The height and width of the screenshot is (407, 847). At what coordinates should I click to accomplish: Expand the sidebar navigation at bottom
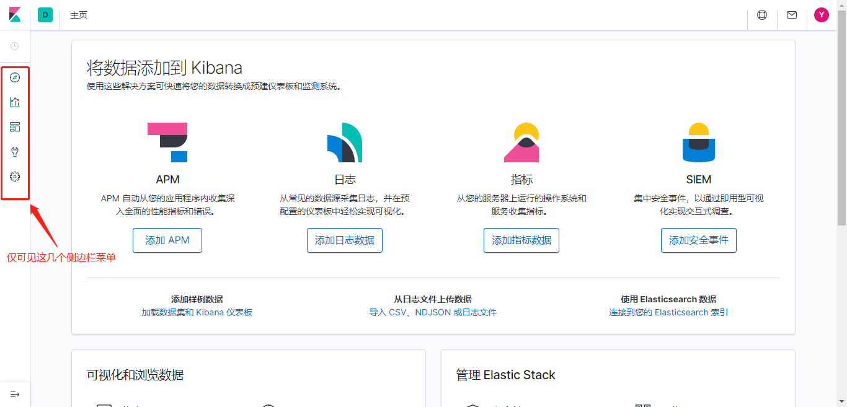[15, 394]
